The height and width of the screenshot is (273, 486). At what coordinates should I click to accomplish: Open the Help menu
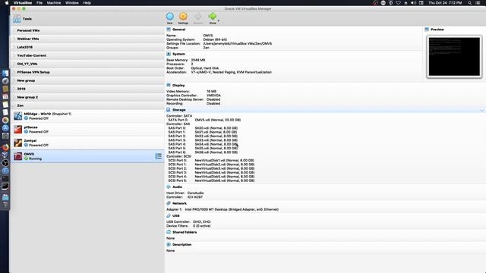87,3
